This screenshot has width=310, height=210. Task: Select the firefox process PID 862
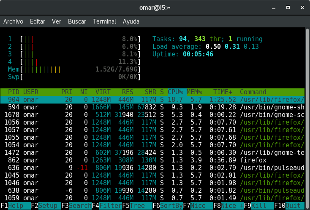152,160
